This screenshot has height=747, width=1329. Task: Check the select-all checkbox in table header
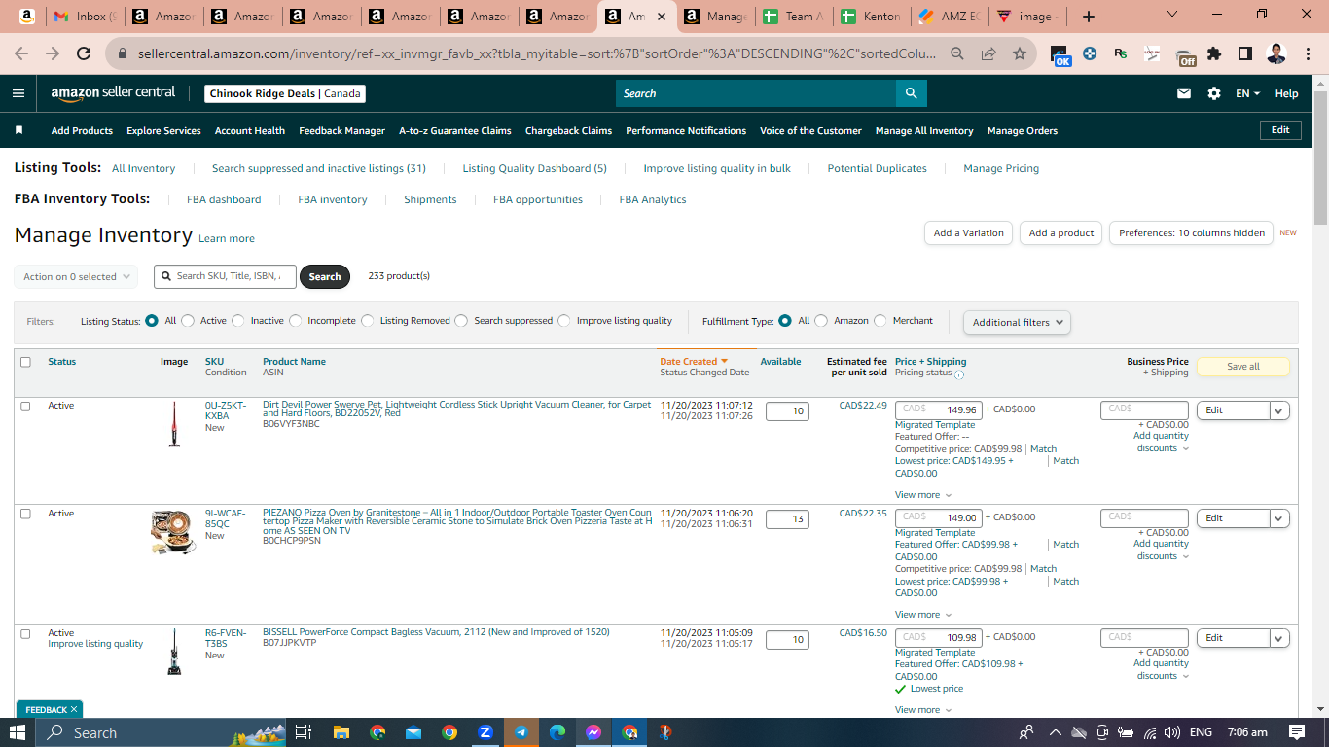pos(25,362)
